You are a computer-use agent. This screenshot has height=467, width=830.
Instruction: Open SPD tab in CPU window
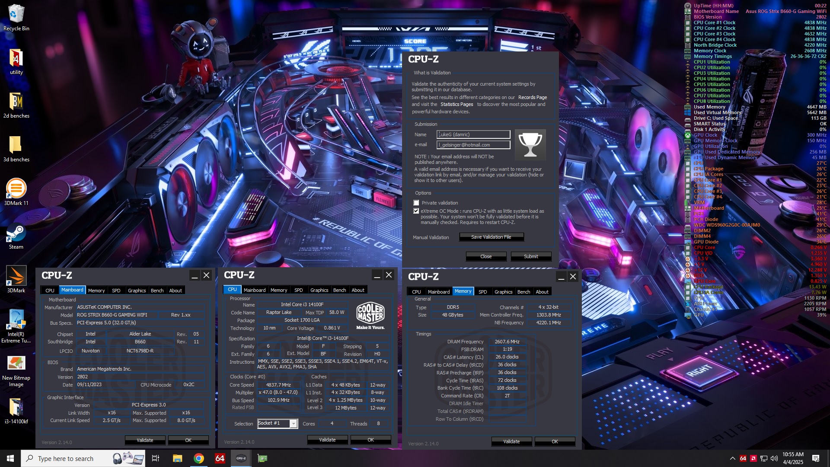pyautogui.click(x=299, y=290)
